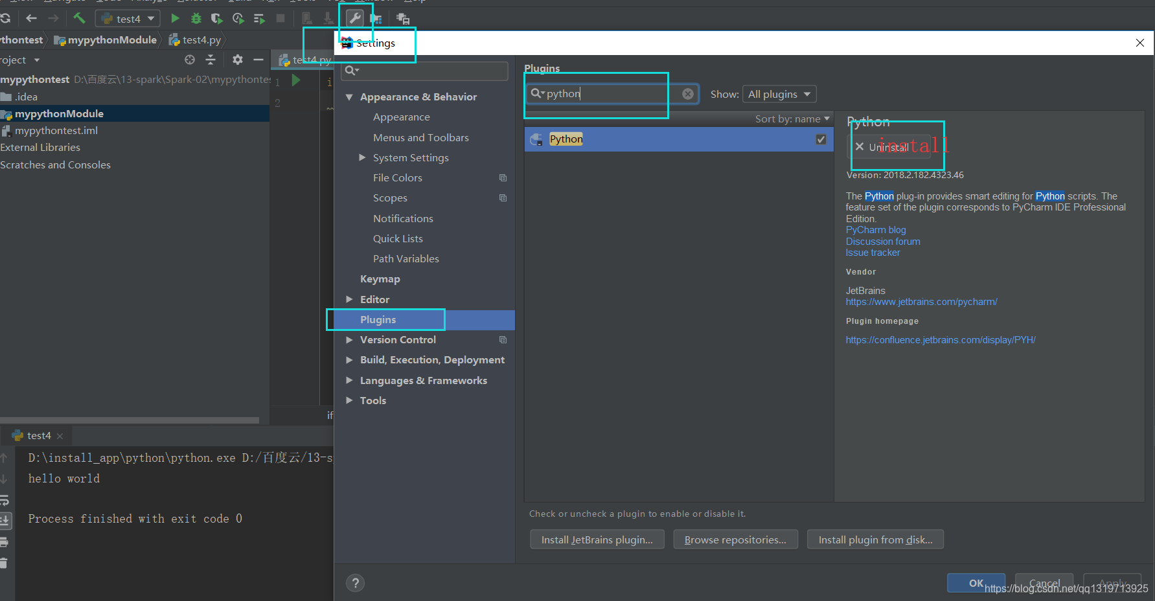The width and height of the screenshot is (1155, 601).
Task: Enable scroll-to-end in the console sidebar
Action: click(5, 521)
